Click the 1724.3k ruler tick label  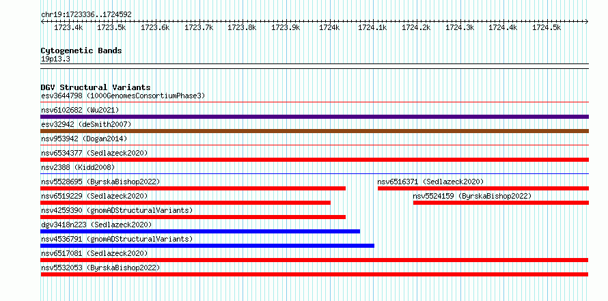(x=460, y=27)
